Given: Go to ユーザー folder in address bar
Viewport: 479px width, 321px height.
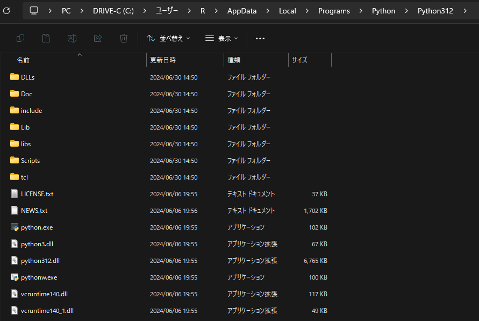Looking at the screenshot, I should 167,11.
